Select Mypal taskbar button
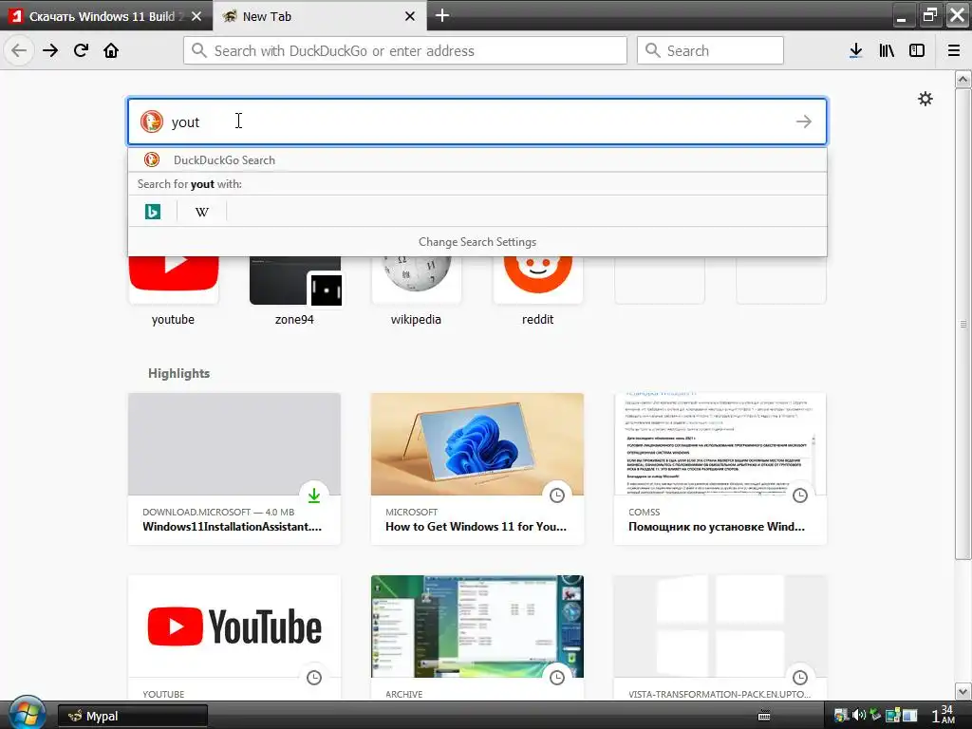Screen dimensions: 972x729 [x=133, y=716]
